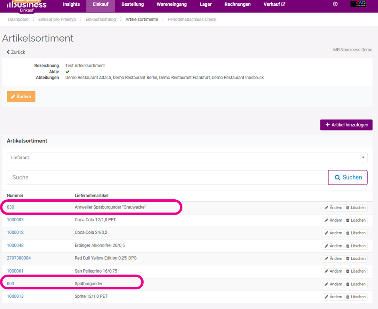
Task: Go to the Dashboard tab
Action: click(x=18, y=19)
